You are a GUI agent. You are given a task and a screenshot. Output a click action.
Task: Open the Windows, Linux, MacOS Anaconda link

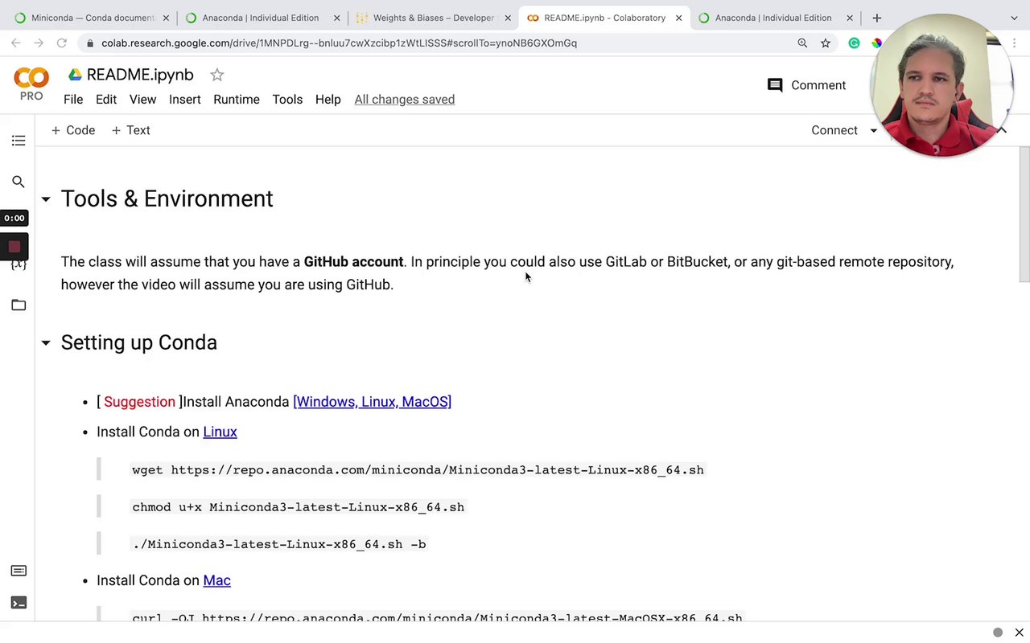tap(372, 402)
